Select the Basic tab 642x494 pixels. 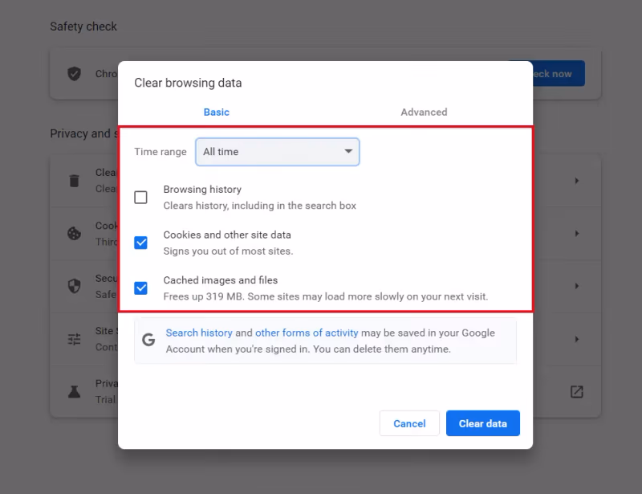[216, 112]
